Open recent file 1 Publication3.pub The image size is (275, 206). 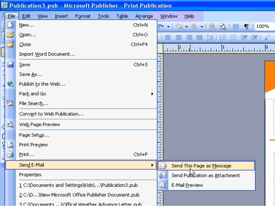pos(81,185)
